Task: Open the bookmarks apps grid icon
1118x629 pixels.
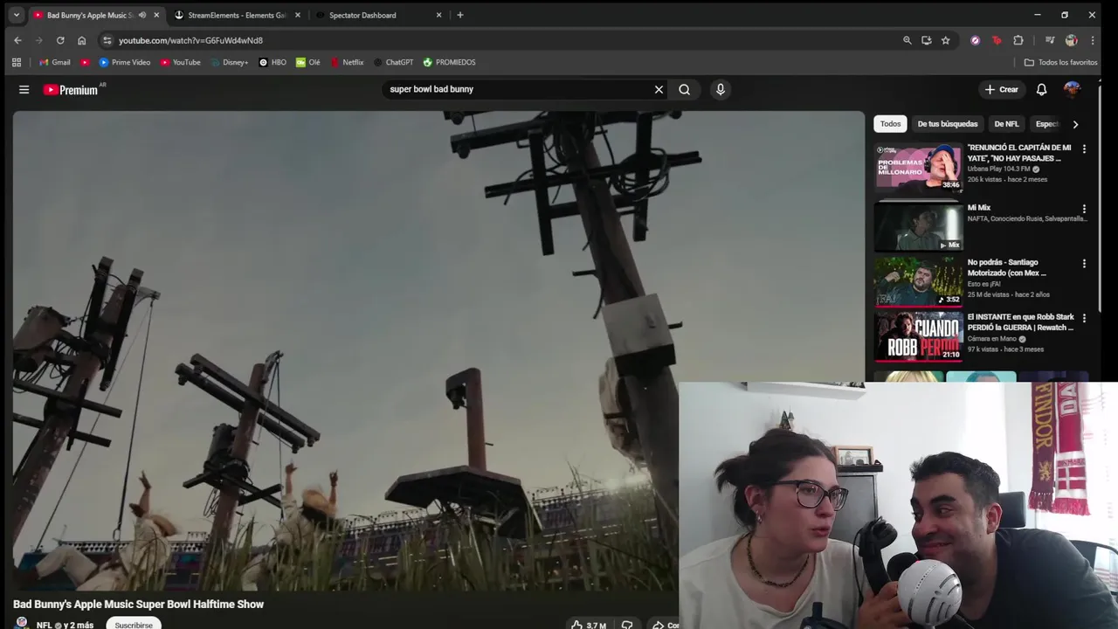Action: click(17, 62)
